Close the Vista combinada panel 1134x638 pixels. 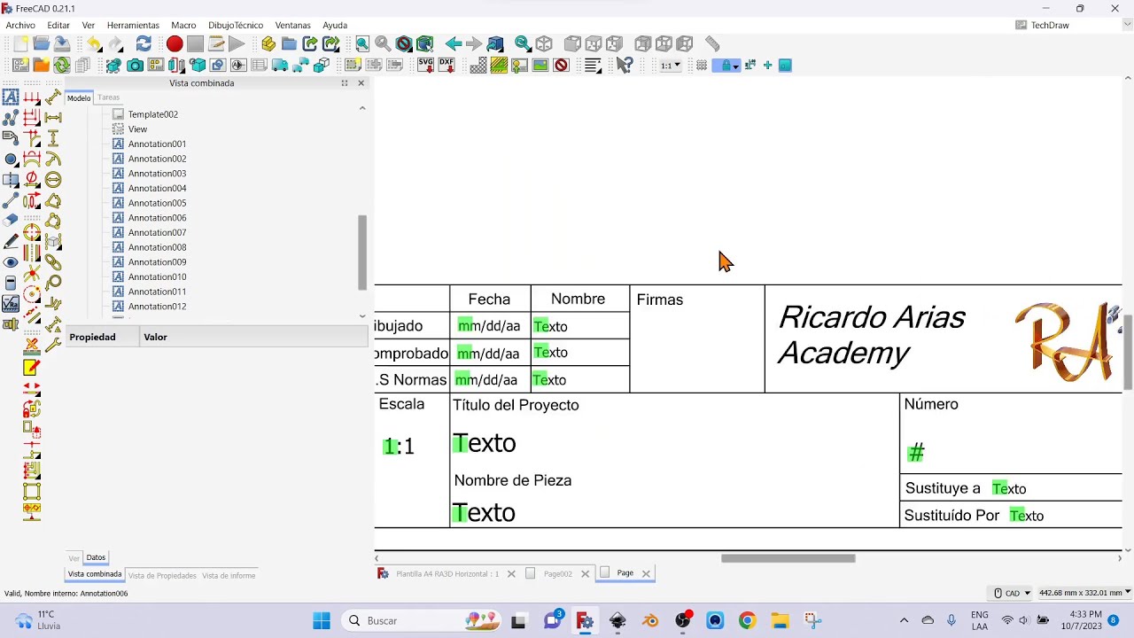(361, 83)
